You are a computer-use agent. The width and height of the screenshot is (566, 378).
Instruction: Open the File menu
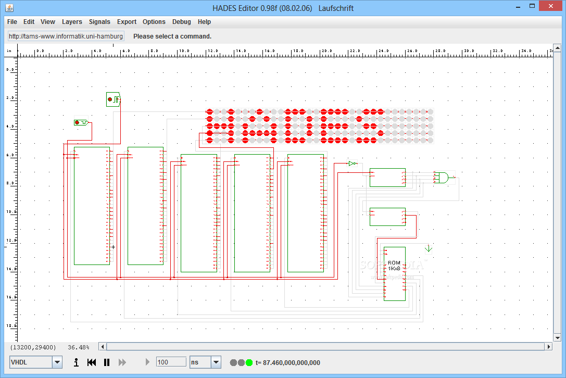click(12, 22)
